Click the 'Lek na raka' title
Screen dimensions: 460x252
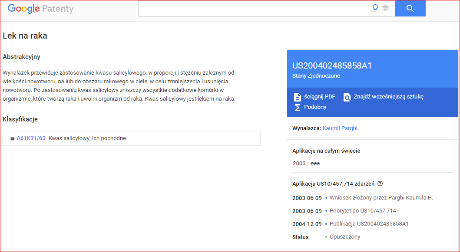coord(25,36)
